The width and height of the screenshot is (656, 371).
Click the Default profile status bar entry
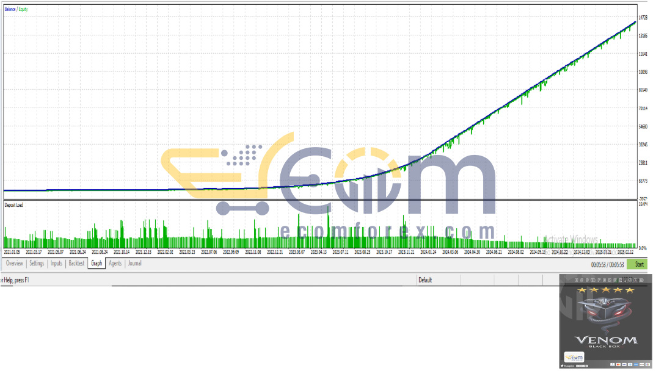tap(425, 280)
